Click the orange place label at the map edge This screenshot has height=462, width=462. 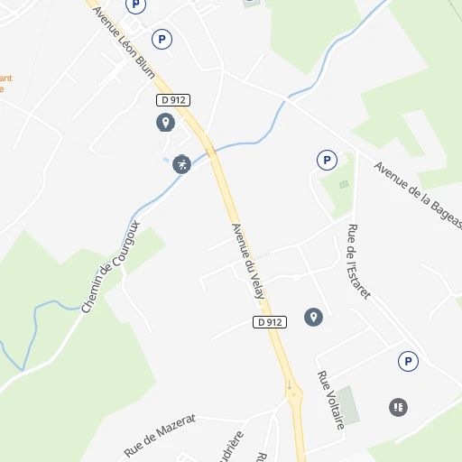[x=5, y=83]
